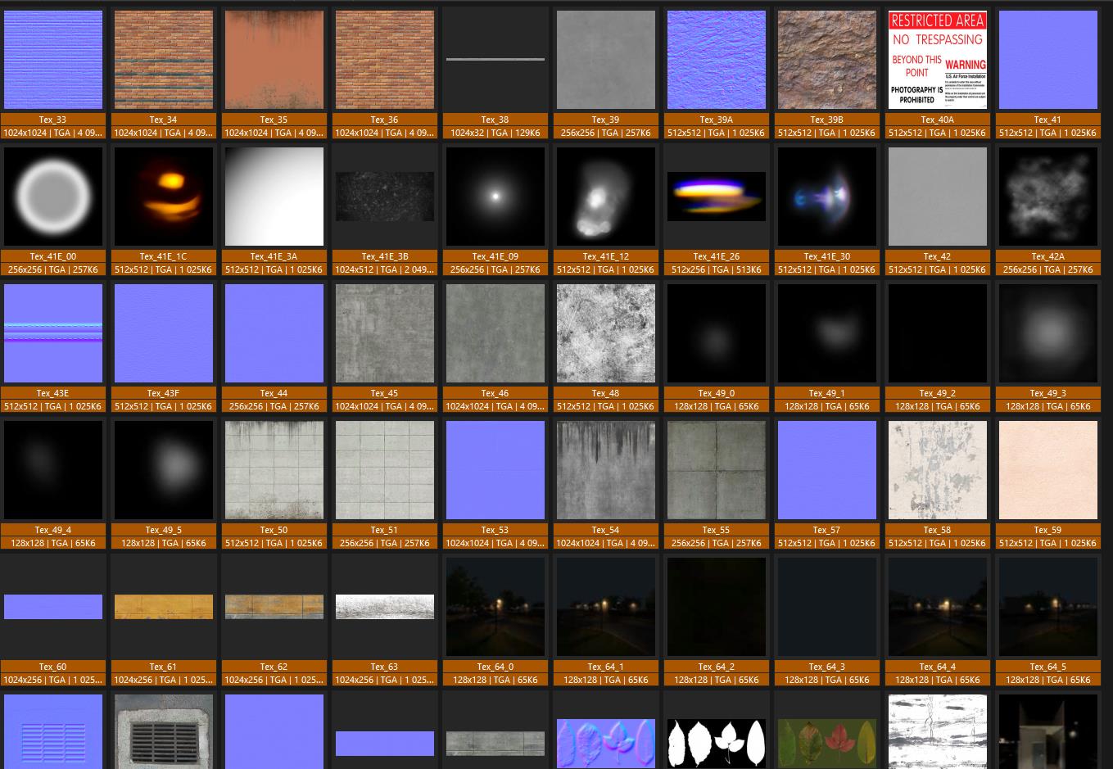Select the Tex_41E_3A gradient thumbnail

(274, 197)
